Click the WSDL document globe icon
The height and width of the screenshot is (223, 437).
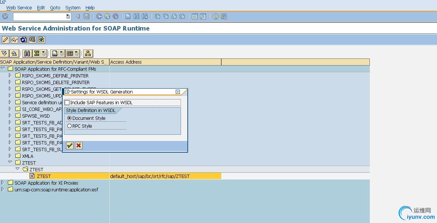pos(41,40)
